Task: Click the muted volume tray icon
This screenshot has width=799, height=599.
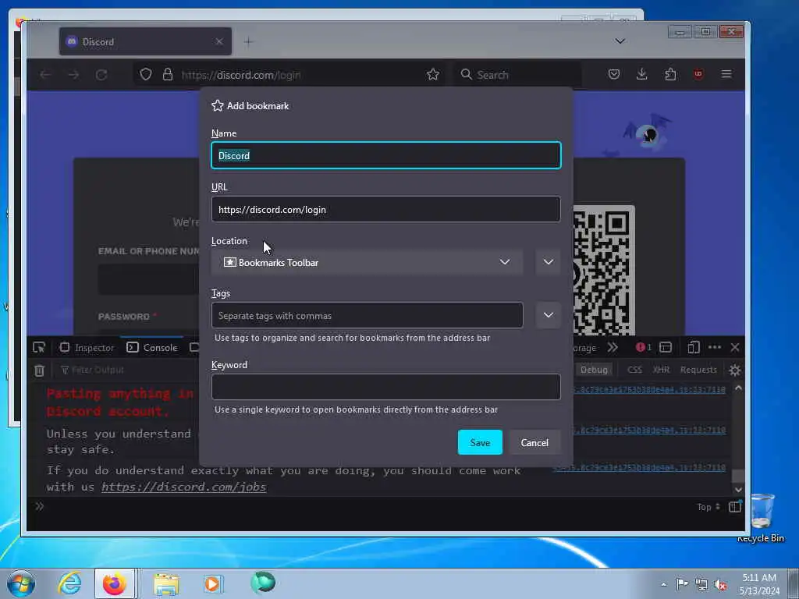Action: click(x=720, y=584)
